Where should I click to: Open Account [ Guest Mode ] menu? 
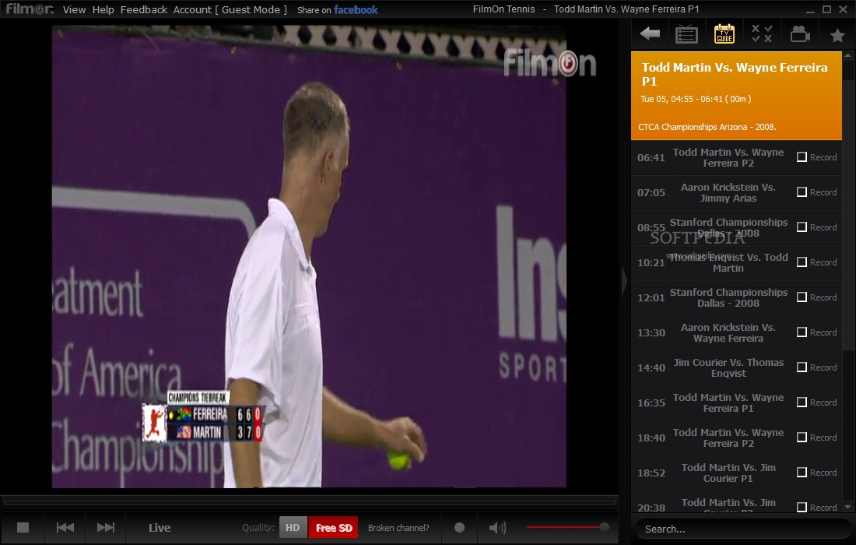(x=230, y=9)
